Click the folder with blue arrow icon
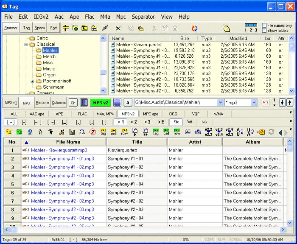This screenshot has width=297, height=244. point(94,28)
